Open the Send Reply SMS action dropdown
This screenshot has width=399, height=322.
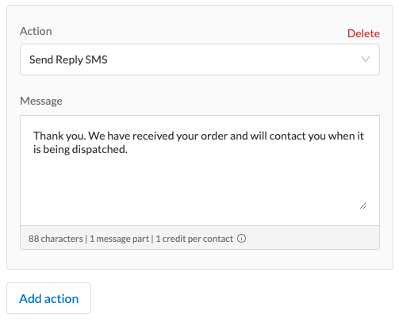click(200, 59)
